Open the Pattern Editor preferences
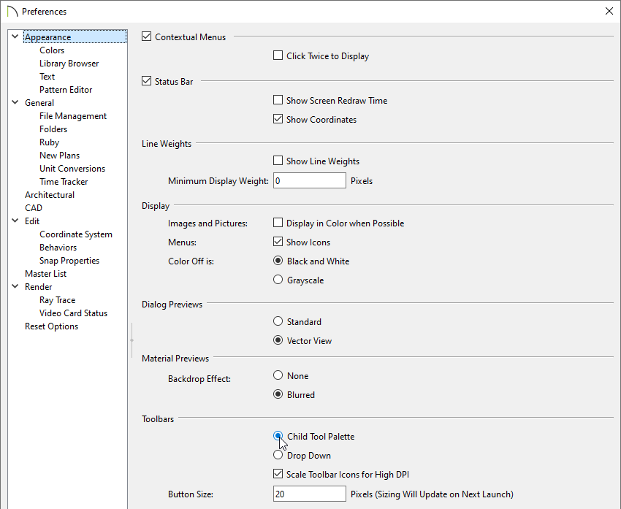The image size is (621, 509). click(65, 89)
